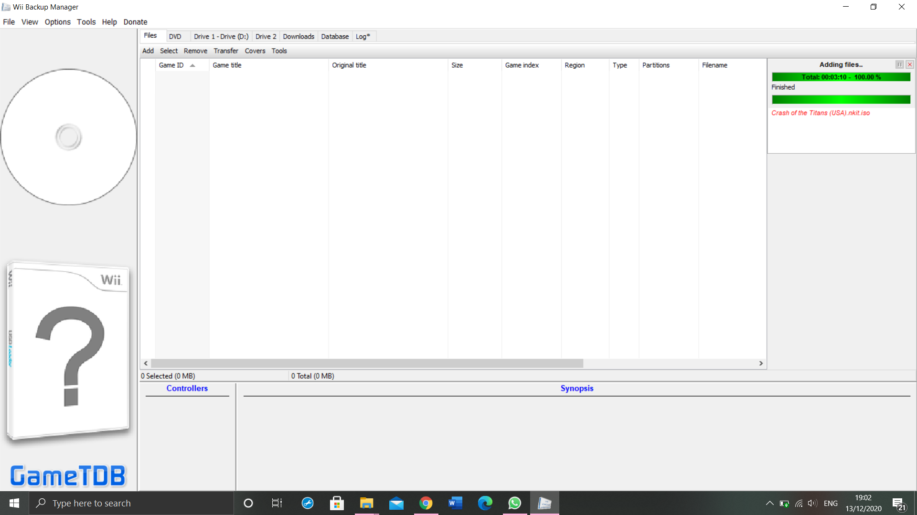Open the Mail app on the taskbar

point(396,503)
